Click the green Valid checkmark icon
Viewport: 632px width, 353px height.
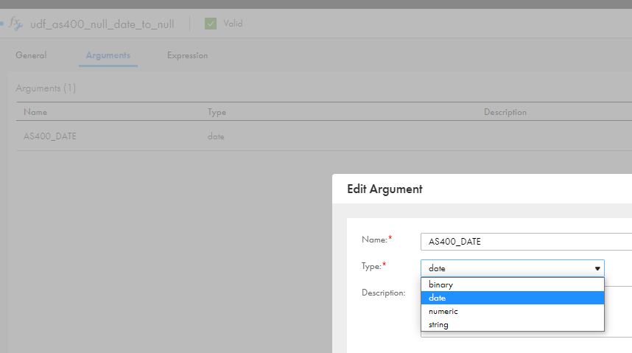coord(211,24)
